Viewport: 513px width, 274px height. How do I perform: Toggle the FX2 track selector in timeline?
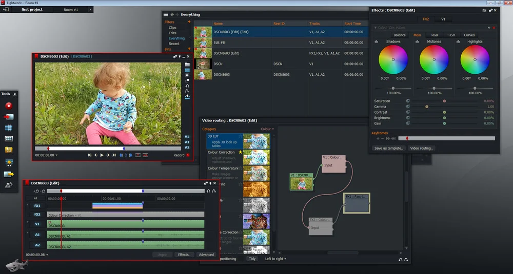(37, 215)
